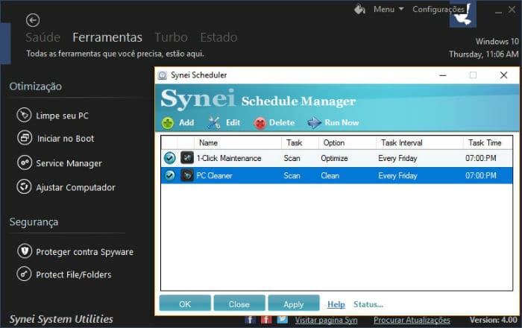Viewport: 522px width, 328px height.
Task: Click the Add toolbar label
Action: tap(186, 123)
